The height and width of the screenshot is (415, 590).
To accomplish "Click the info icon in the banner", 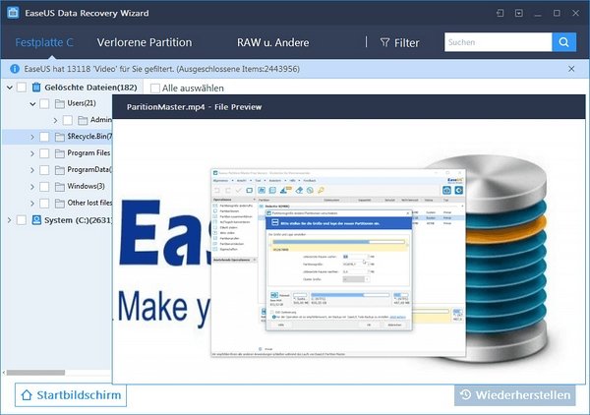I will (15, 69).
